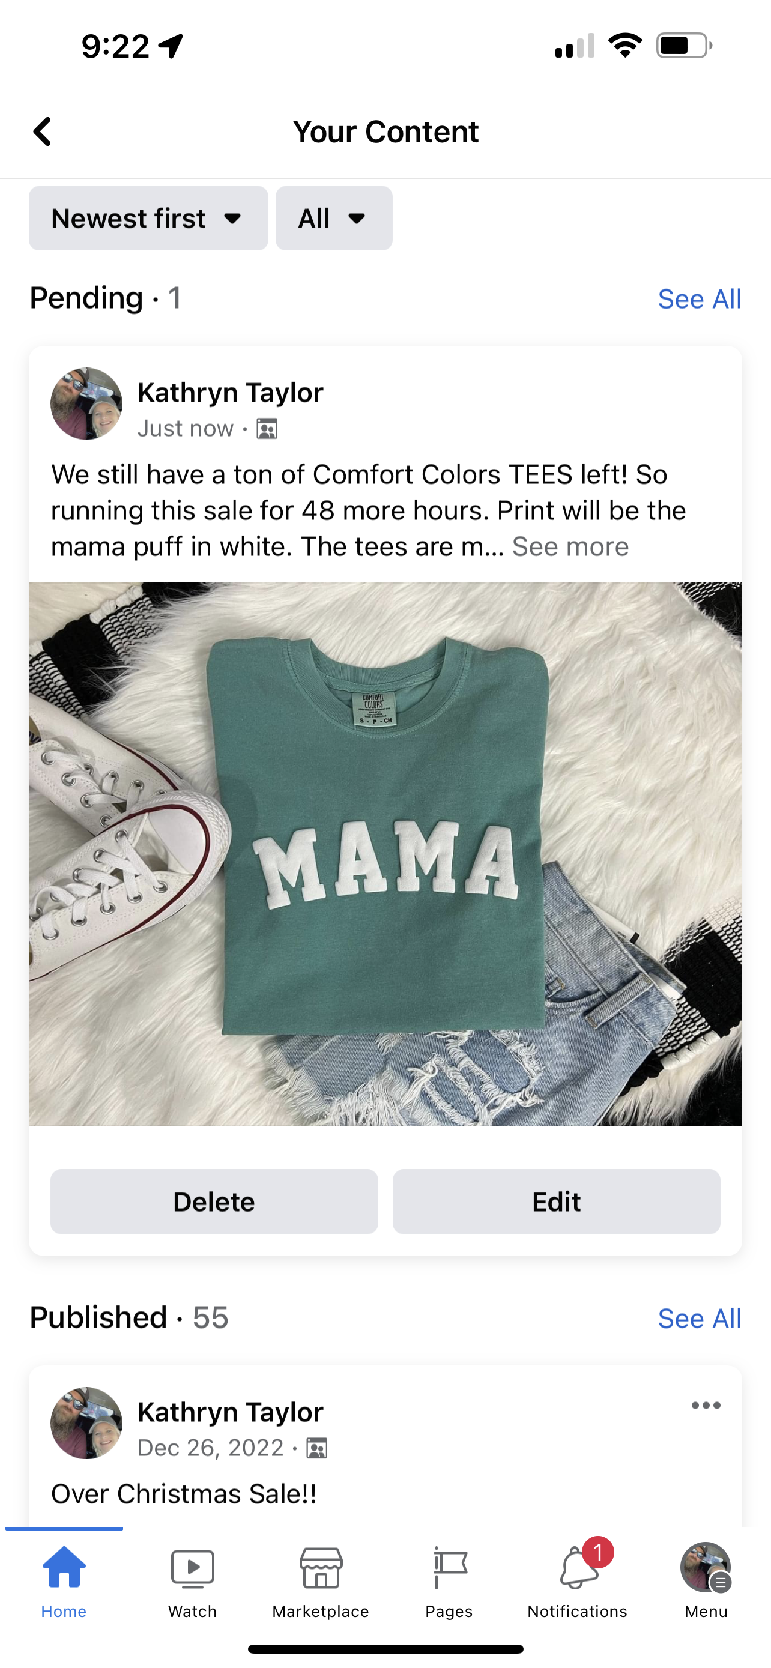View Notifications bell
Image resolution: width=771 pixels, height=1668 pixels.
pyautogui.click(x=578, y=1581)
